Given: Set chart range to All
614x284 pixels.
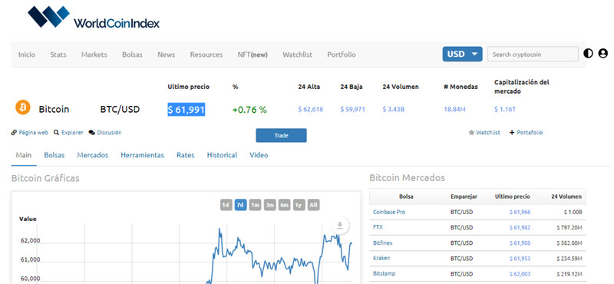Looking at the screenshot, I should pyautogui.click(x=313, y=205).
